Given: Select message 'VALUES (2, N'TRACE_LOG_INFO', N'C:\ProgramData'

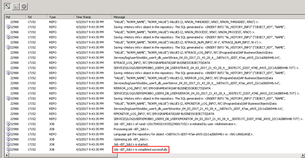Looking at the screenshot, I should coord(193,52).
